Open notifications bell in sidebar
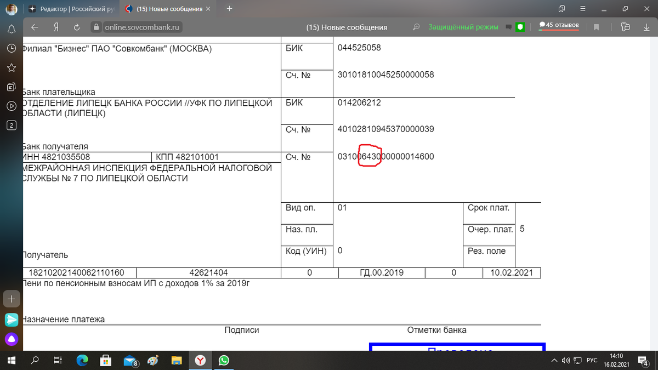 (11, 29)
